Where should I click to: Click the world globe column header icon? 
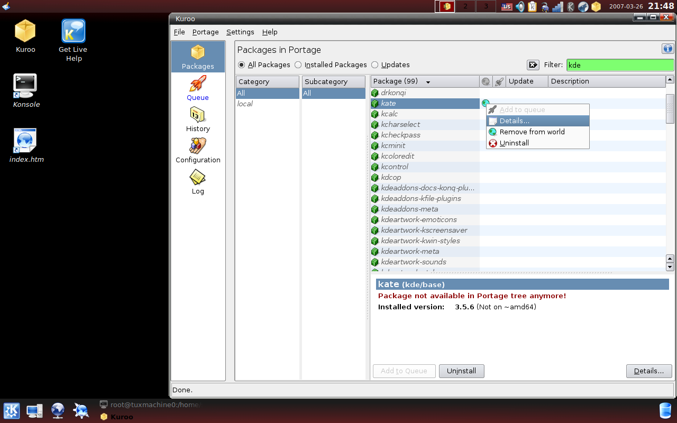click(486, 81)
